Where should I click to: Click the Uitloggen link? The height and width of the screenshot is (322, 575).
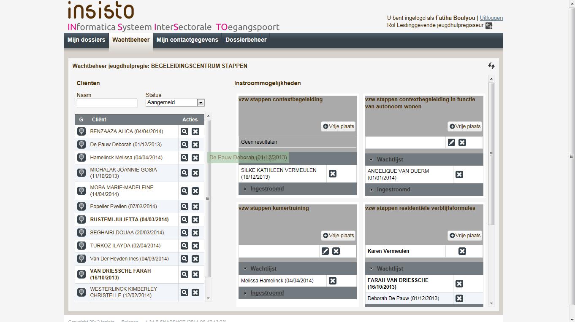click(x=491, y=18)
